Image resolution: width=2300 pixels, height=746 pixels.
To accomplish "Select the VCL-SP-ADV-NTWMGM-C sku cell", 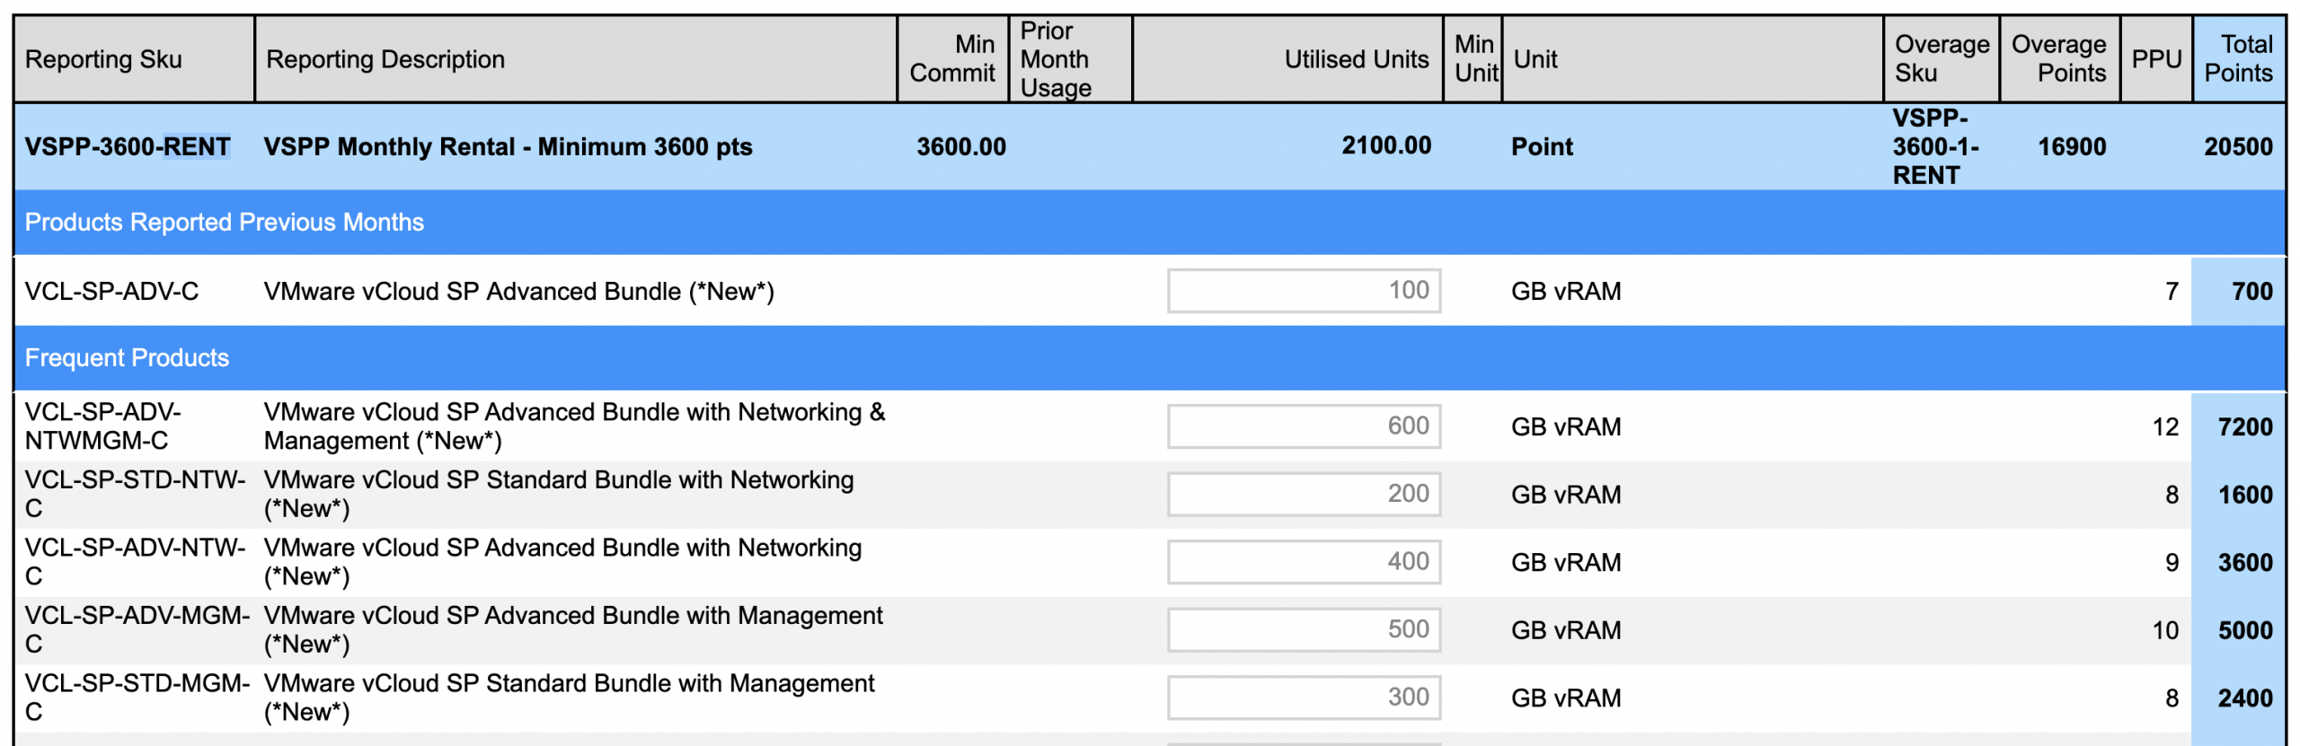I will [103, 426].
